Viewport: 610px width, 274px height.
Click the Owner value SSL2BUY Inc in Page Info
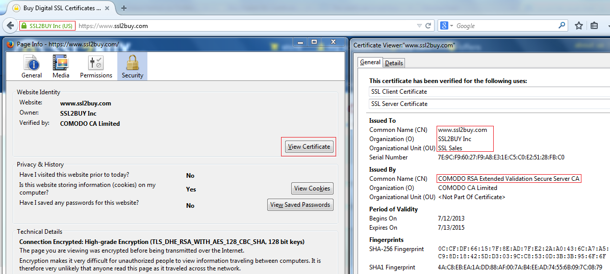(x=78, y=114)
